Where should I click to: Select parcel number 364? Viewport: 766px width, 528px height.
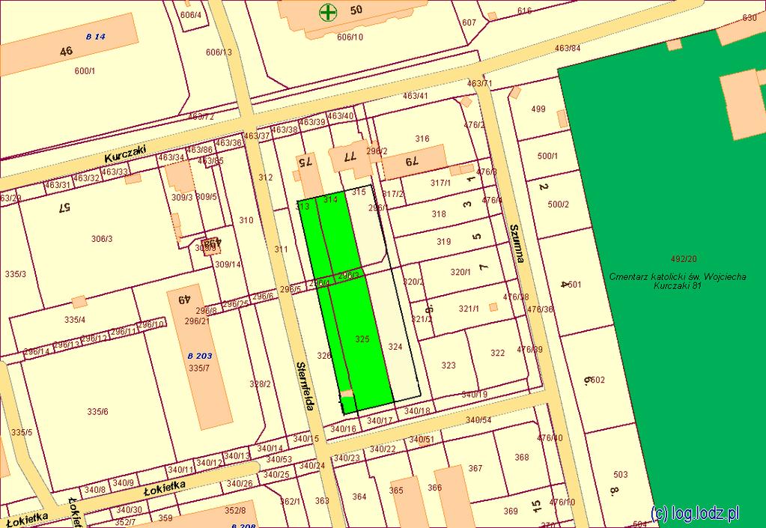(x=359, y=497)
